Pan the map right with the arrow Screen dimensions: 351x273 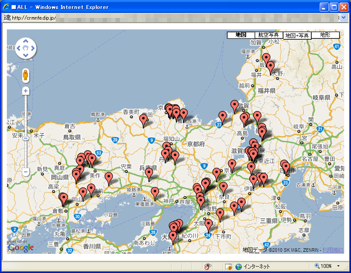tap(33, 48)
